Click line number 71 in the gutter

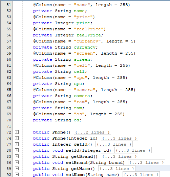point(9,126)
